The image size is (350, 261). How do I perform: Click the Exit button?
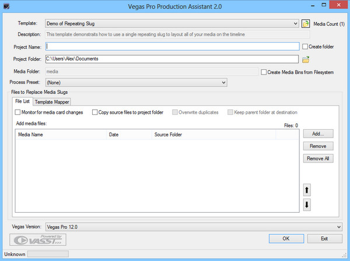(x=324, y=238)
